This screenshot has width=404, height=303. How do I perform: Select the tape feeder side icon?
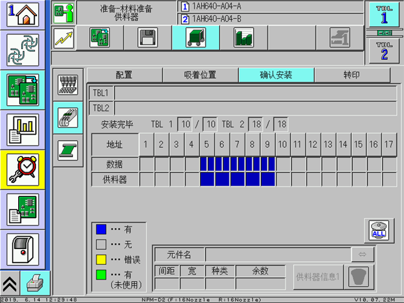[x=68, y=118]
